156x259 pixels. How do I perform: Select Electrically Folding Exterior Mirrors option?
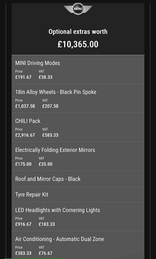55,150
